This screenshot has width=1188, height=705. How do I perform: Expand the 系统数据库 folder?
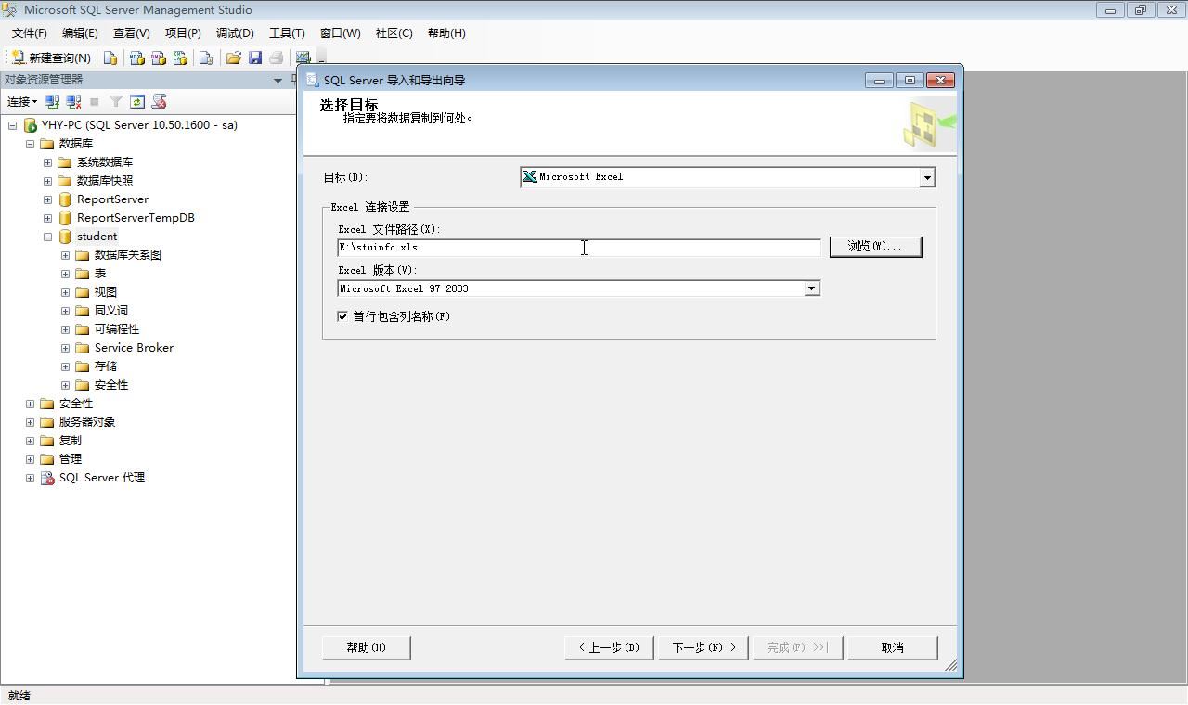pos(47,162)
